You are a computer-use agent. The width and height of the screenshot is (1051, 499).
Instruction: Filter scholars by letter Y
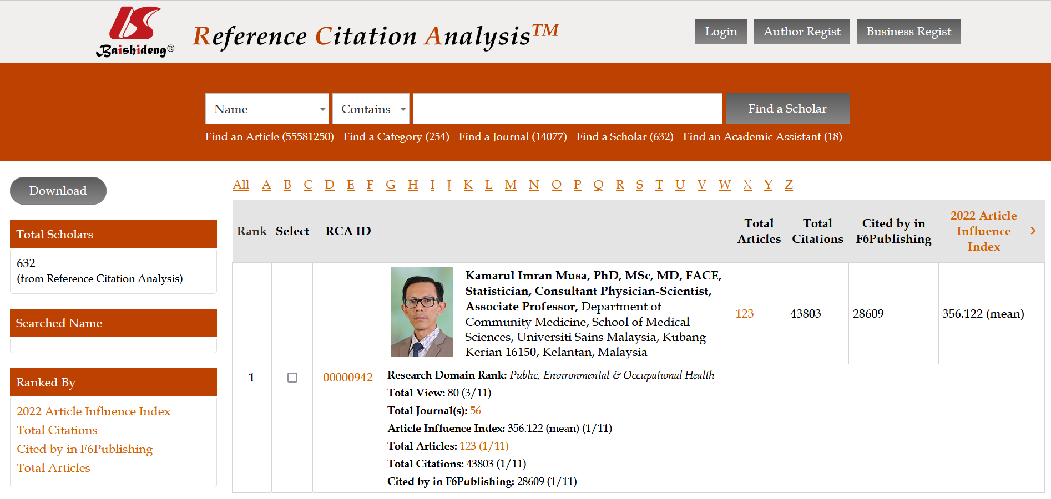point(768,185)
